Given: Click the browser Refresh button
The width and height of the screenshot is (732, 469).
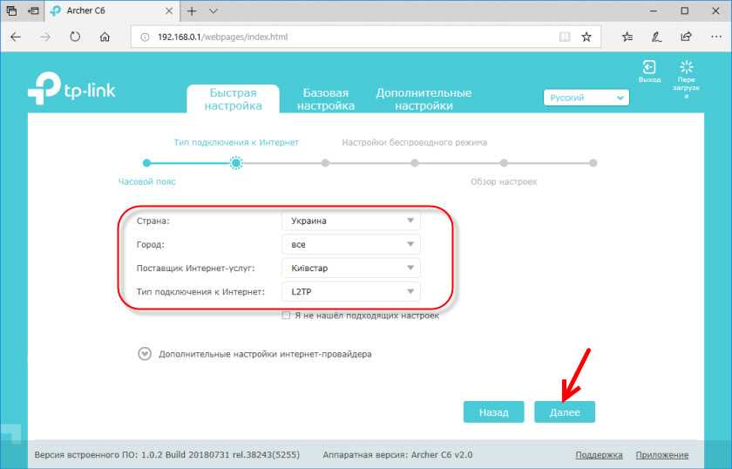Looking at the screenshot, I should click(75, 37).
